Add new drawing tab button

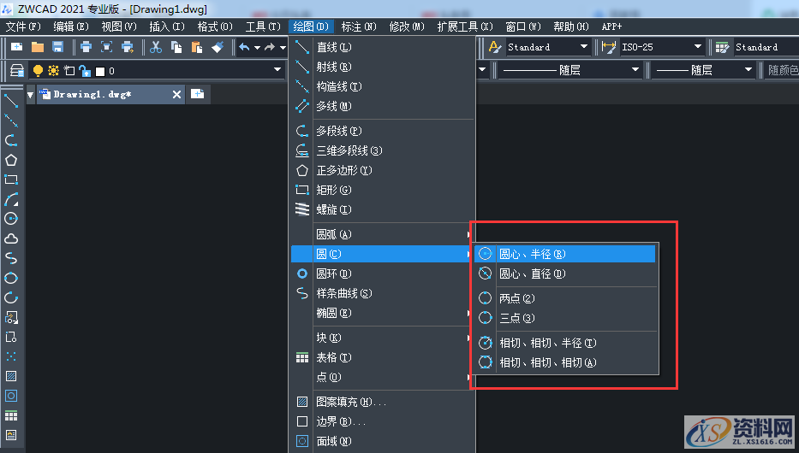pyautogui.click(x=197, y=94)
